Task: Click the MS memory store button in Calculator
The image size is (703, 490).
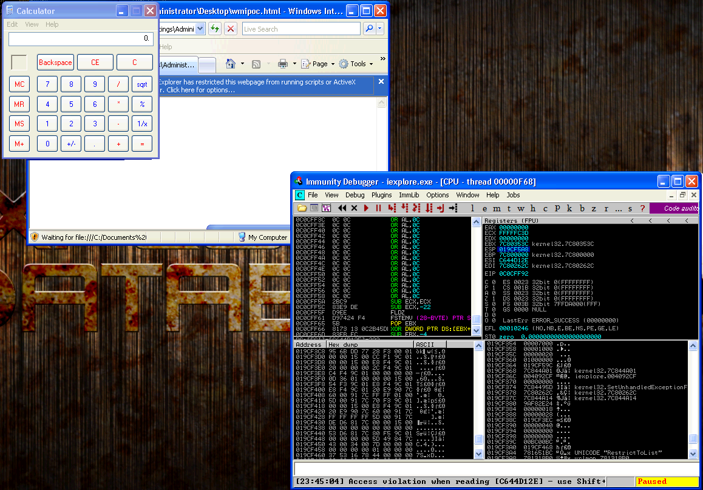Action: coord(19,124)
